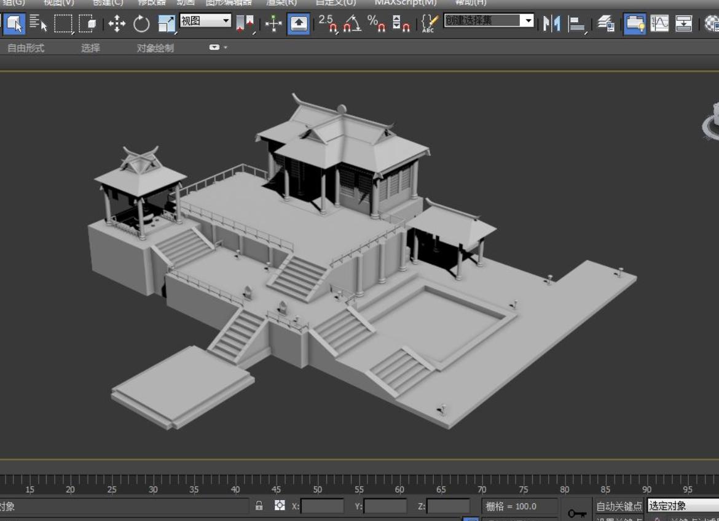719x521 pixels.
Task: Open the 视图 reference coordinate dropdown
Action: click(205, 21)
